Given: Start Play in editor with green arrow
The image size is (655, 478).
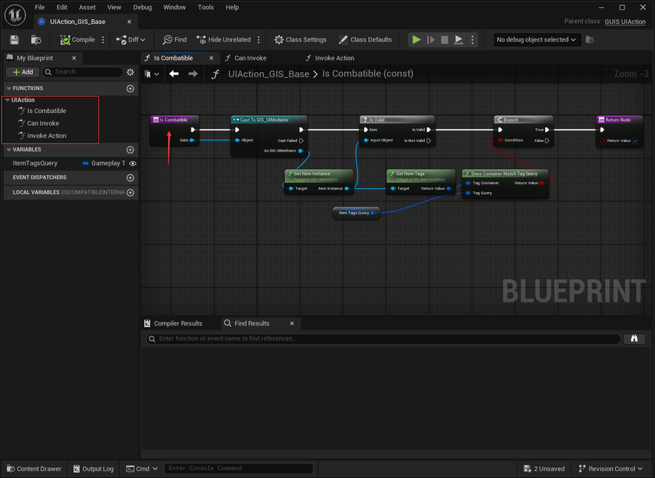Looking at the screenshot, I should click(x=416, y=40).
